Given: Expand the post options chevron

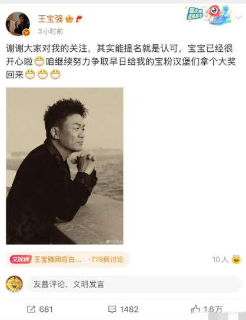Looking at the screenshot, I should (x=238, y=17).
